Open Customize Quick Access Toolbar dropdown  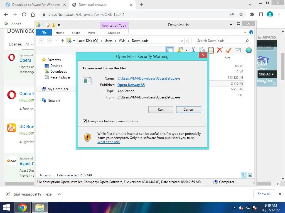click(x=59, y=25)
